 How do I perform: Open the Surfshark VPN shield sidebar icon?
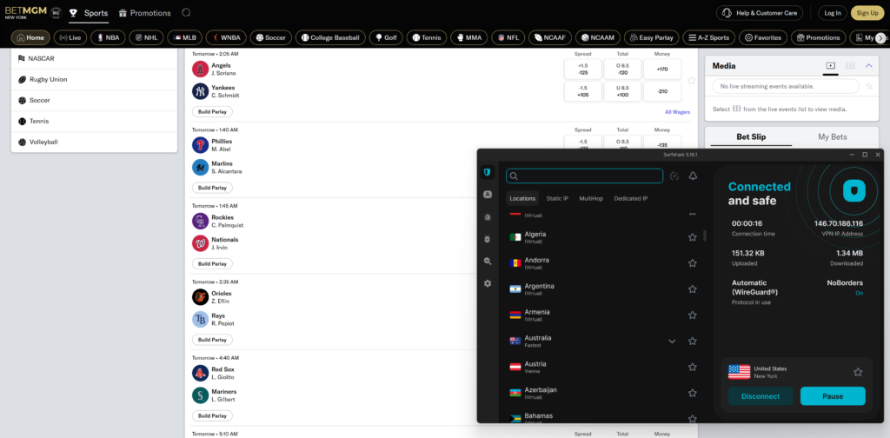click(487, 172)
